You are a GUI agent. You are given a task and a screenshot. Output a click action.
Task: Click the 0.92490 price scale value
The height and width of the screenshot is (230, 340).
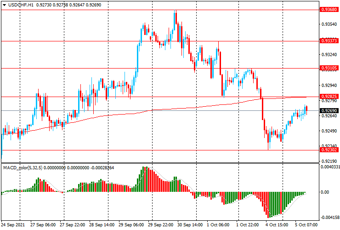point(329,131)
